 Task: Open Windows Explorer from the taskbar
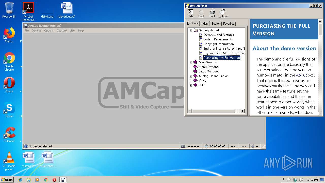tap(29, 180)
